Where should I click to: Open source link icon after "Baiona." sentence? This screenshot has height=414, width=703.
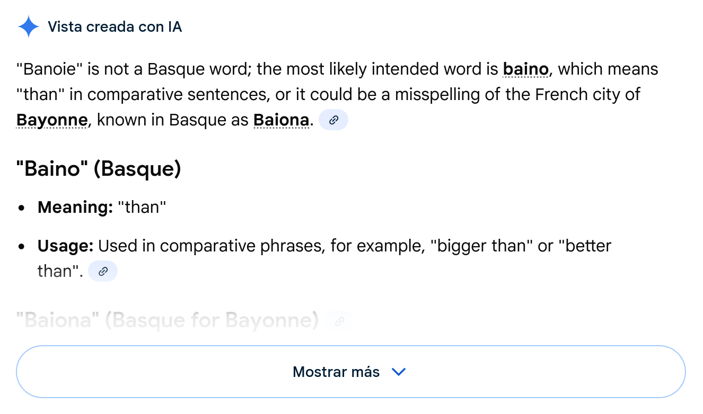(x=333, y=120)
